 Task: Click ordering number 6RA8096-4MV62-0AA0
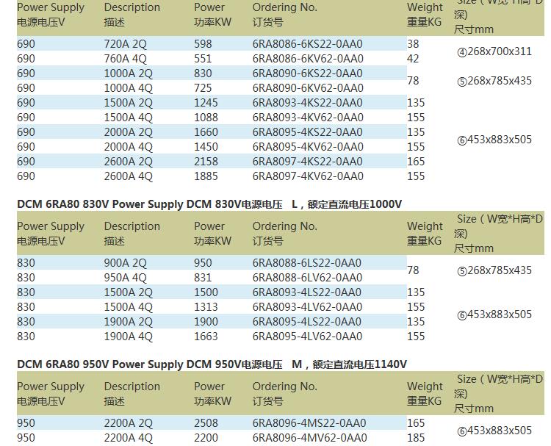tap(309, 438)
